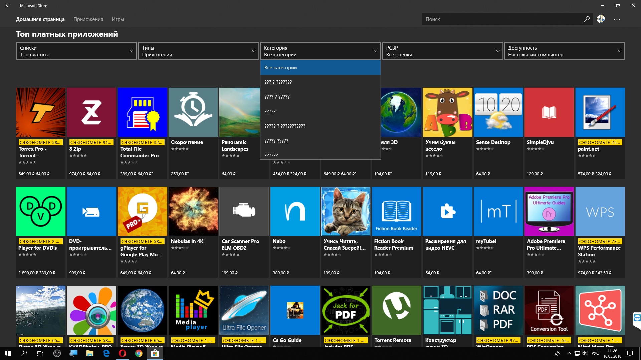Open the Скорочтение app icon
The width and height of the screenshot is (641, 360).
[x=193, y=112]
